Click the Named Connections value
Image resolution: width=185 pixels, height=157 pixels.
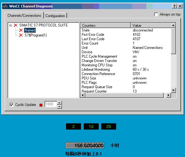pos(148,48)
